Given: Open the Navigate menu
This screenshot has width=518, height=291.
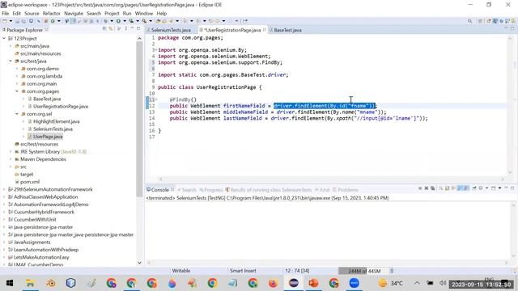Looking at the screenshot, I should (x=74, y=13).
